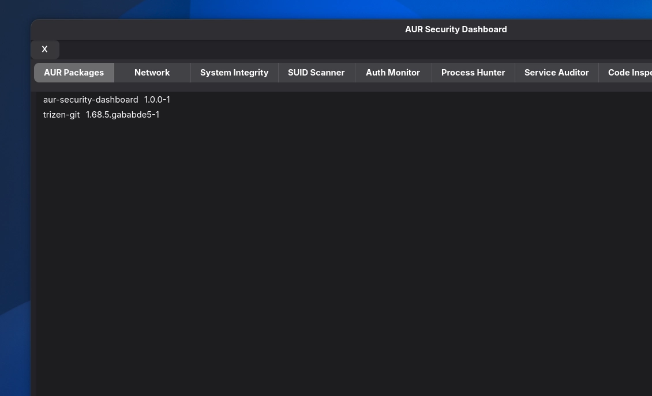Select the trizen-git package name

(x=62, y=115)
